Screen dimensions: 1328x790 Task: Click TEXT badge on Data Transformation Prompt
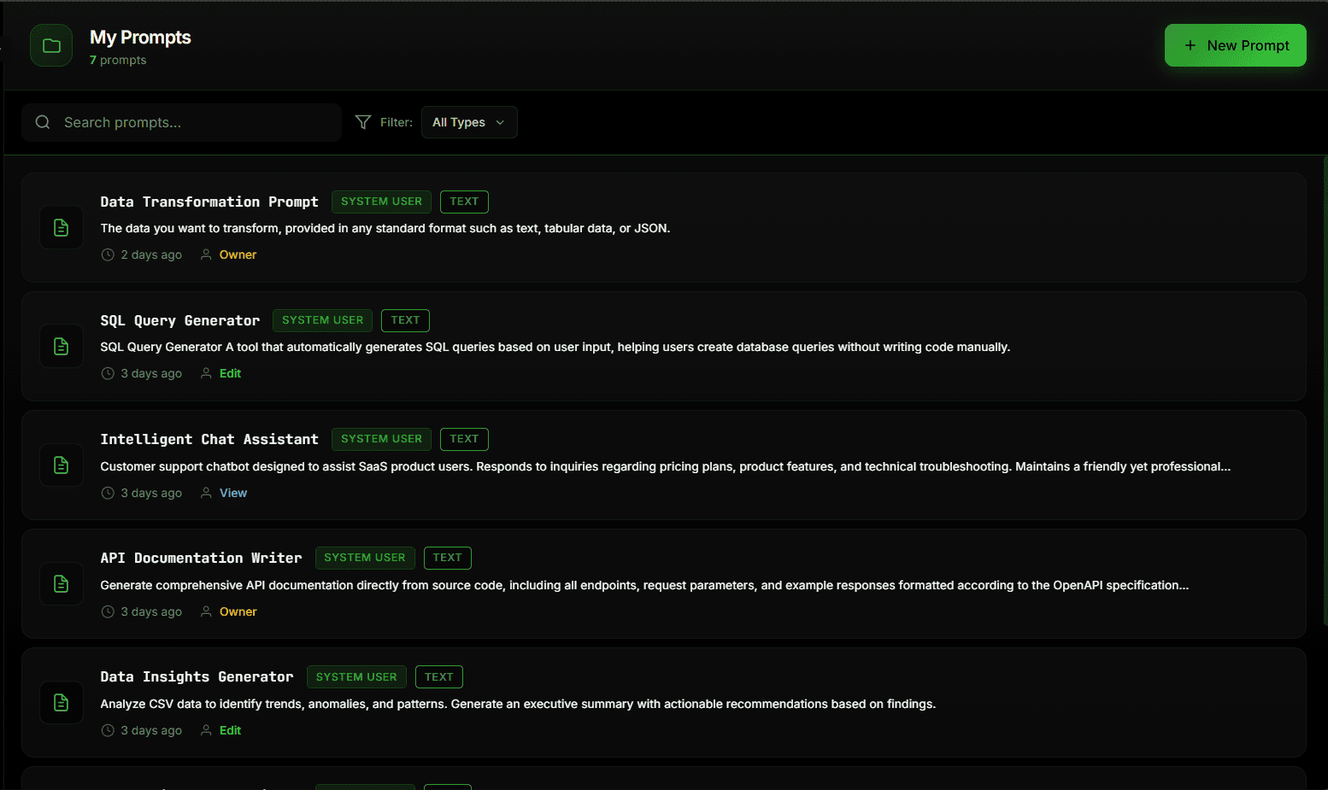pos(464,202)
